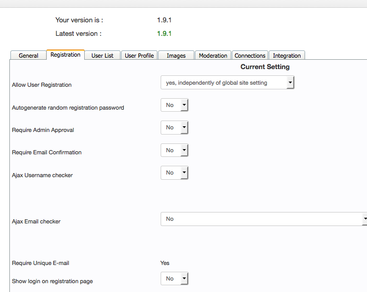367x292 pixels.
Task: Open Ajax Username checker dropdown
Action: pos(174,172)
